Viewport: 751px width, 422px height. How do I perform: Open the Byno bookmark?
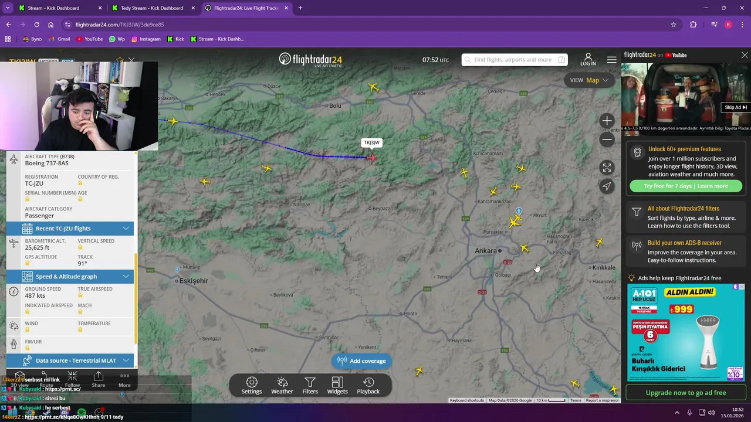click(x=32, y=39)
